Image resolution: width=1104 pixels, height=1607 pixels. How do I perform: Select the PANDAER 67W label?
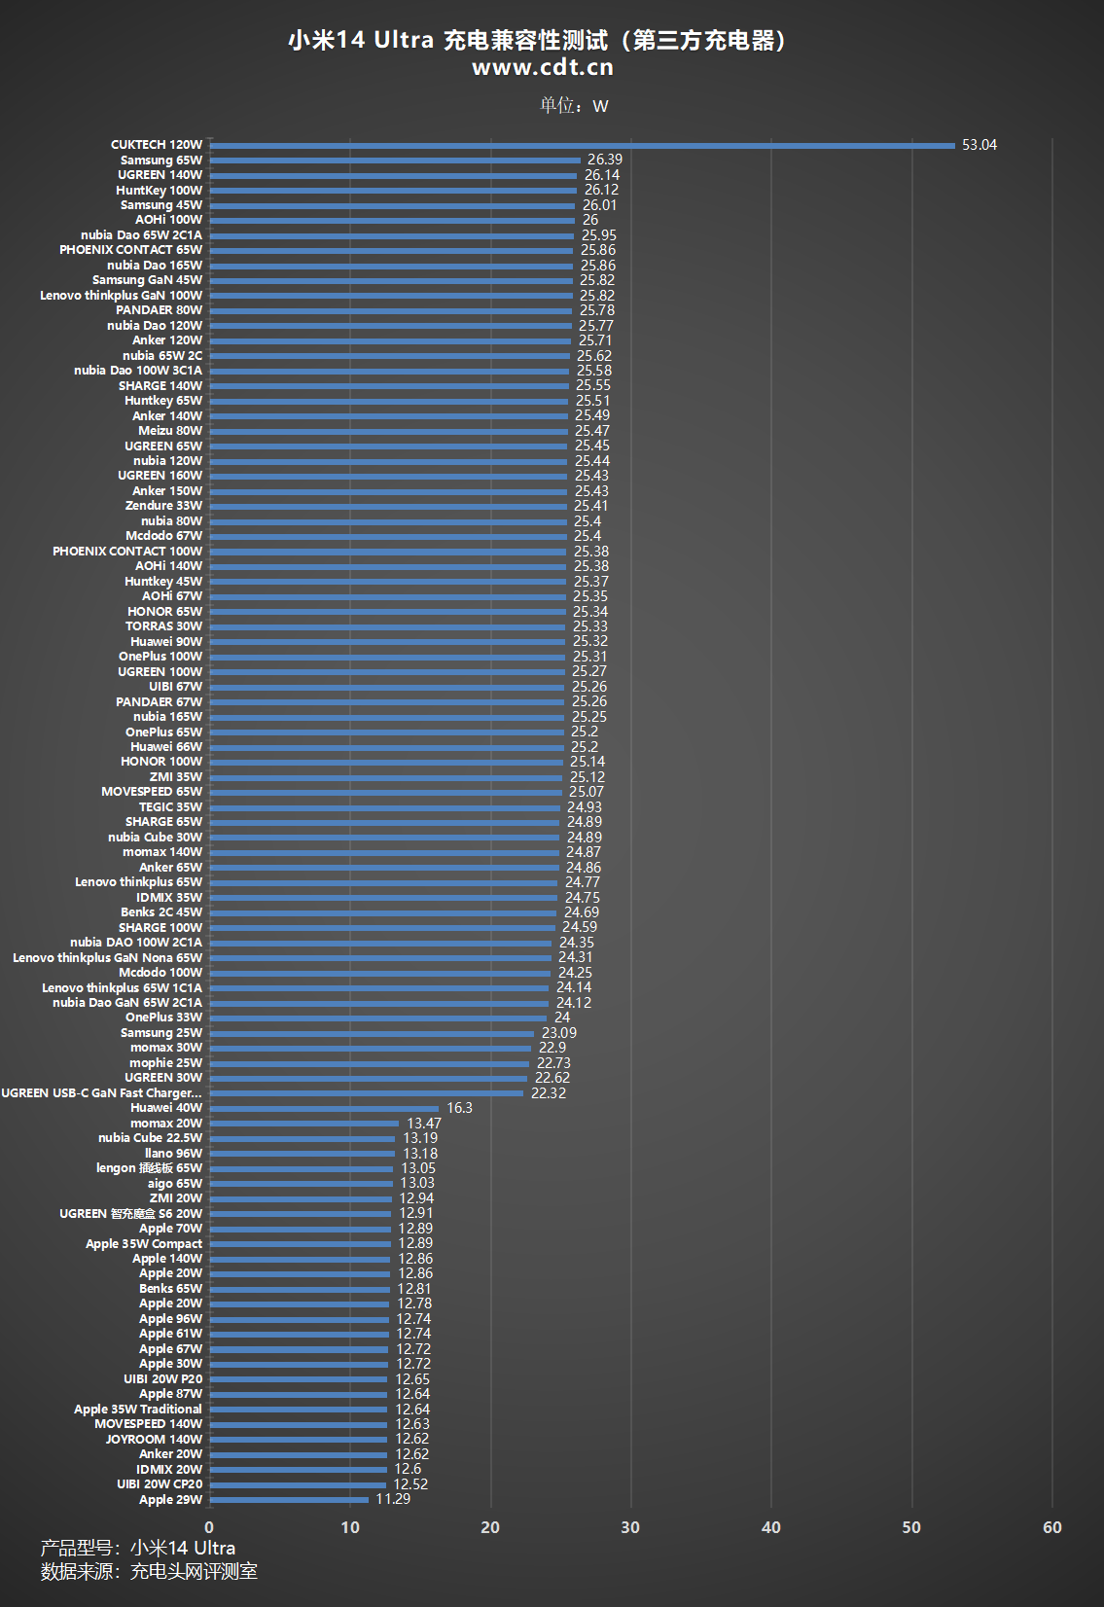160,702
